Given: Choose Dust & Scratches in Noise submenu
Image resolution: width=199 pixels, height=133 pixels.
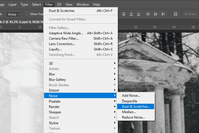Looking at the screenshot, I should [136, 106].
